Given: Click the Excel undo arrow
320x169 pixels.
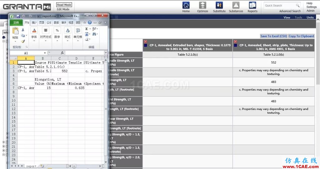Looking at the screenshot, I should [23, 16].
